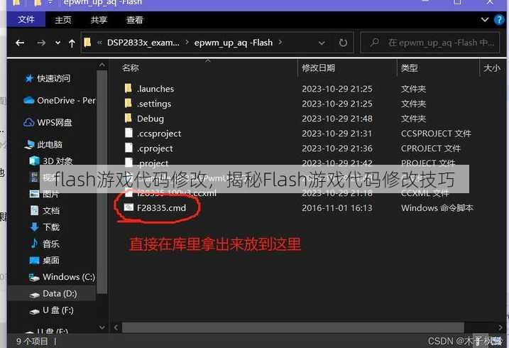Open 此电脑 in the navigation pane
509x348 pixels.
(50, 144)
